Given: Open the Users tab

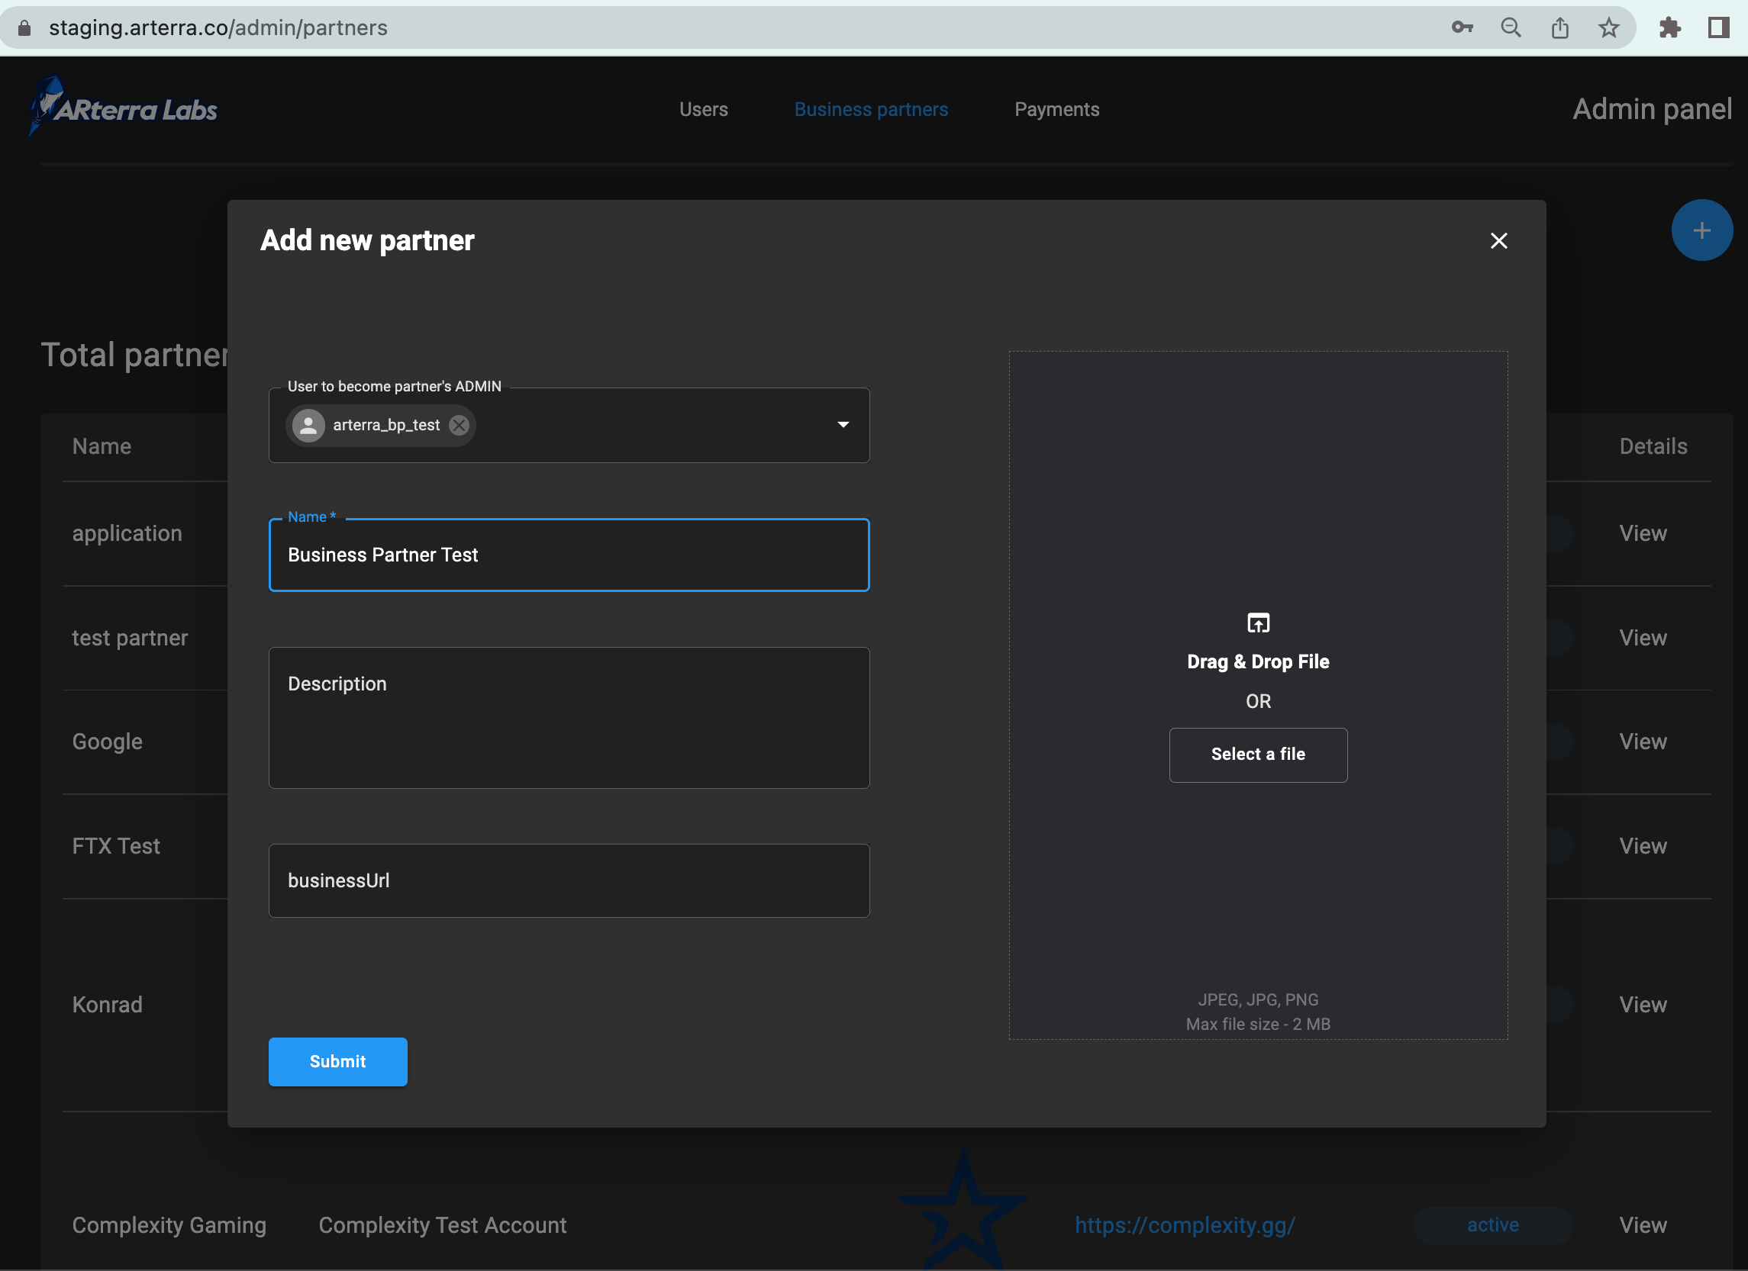Looking at the screenshot, I should click(703, 109).
